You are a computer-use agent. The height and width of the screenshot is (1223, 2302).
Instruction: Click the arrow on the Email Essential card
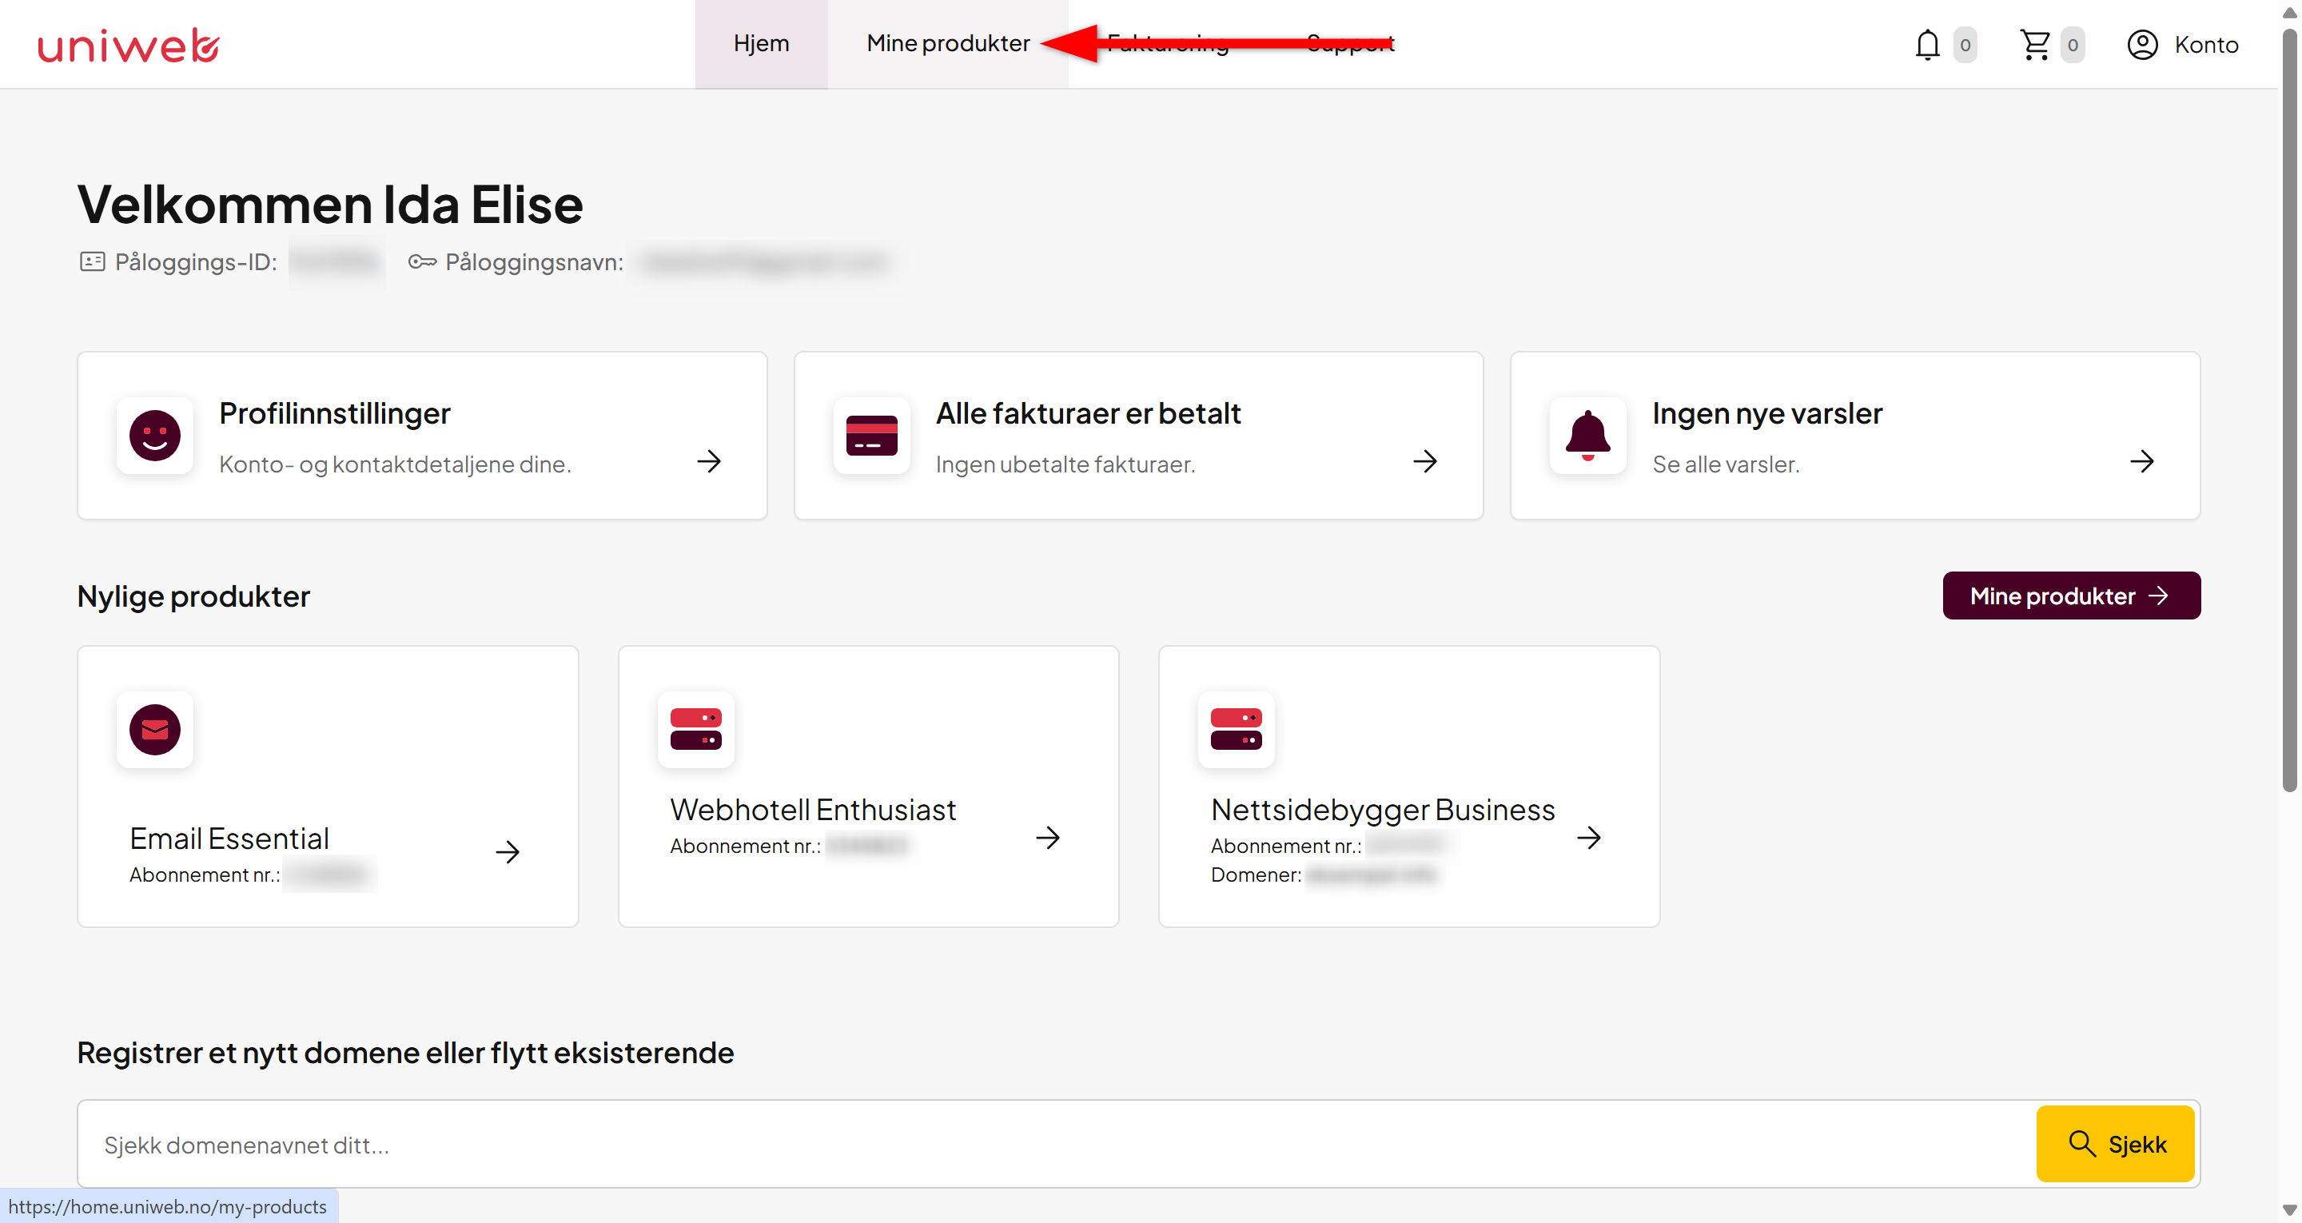pyautogui.click(x=508, y=851)
